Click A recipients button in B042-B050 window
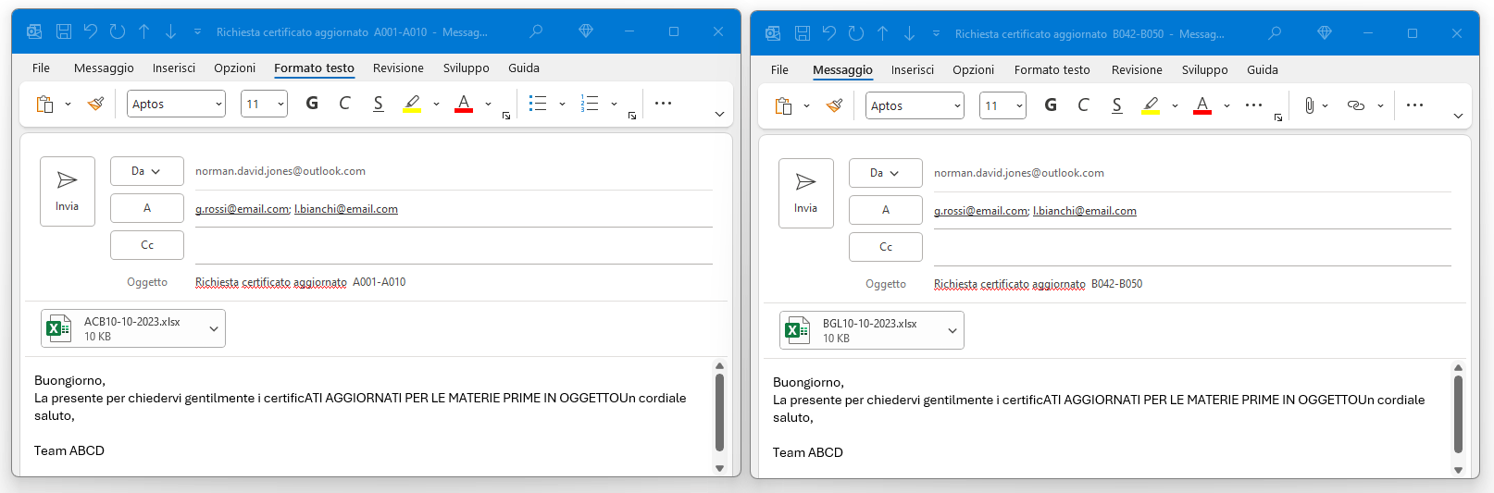Image resolution: width=1494 pixels, height=493 pixels. tap(885, 210)
